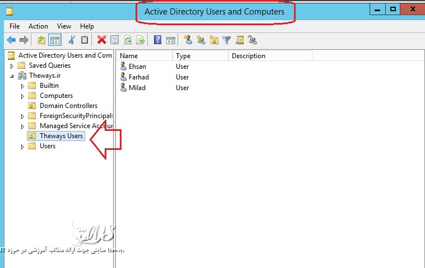425x268 pixels.
Task: Sort list by the Name column header
Action: coord(144,56)
